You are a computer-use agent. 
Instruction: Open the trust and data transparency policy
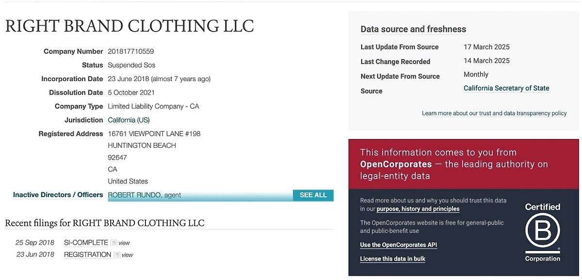pyautogui.click(x=494, y=113)
